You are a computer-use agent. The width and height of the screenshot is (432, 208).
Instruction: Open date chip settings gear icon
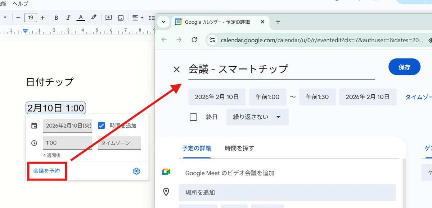(x=136, y=171)
